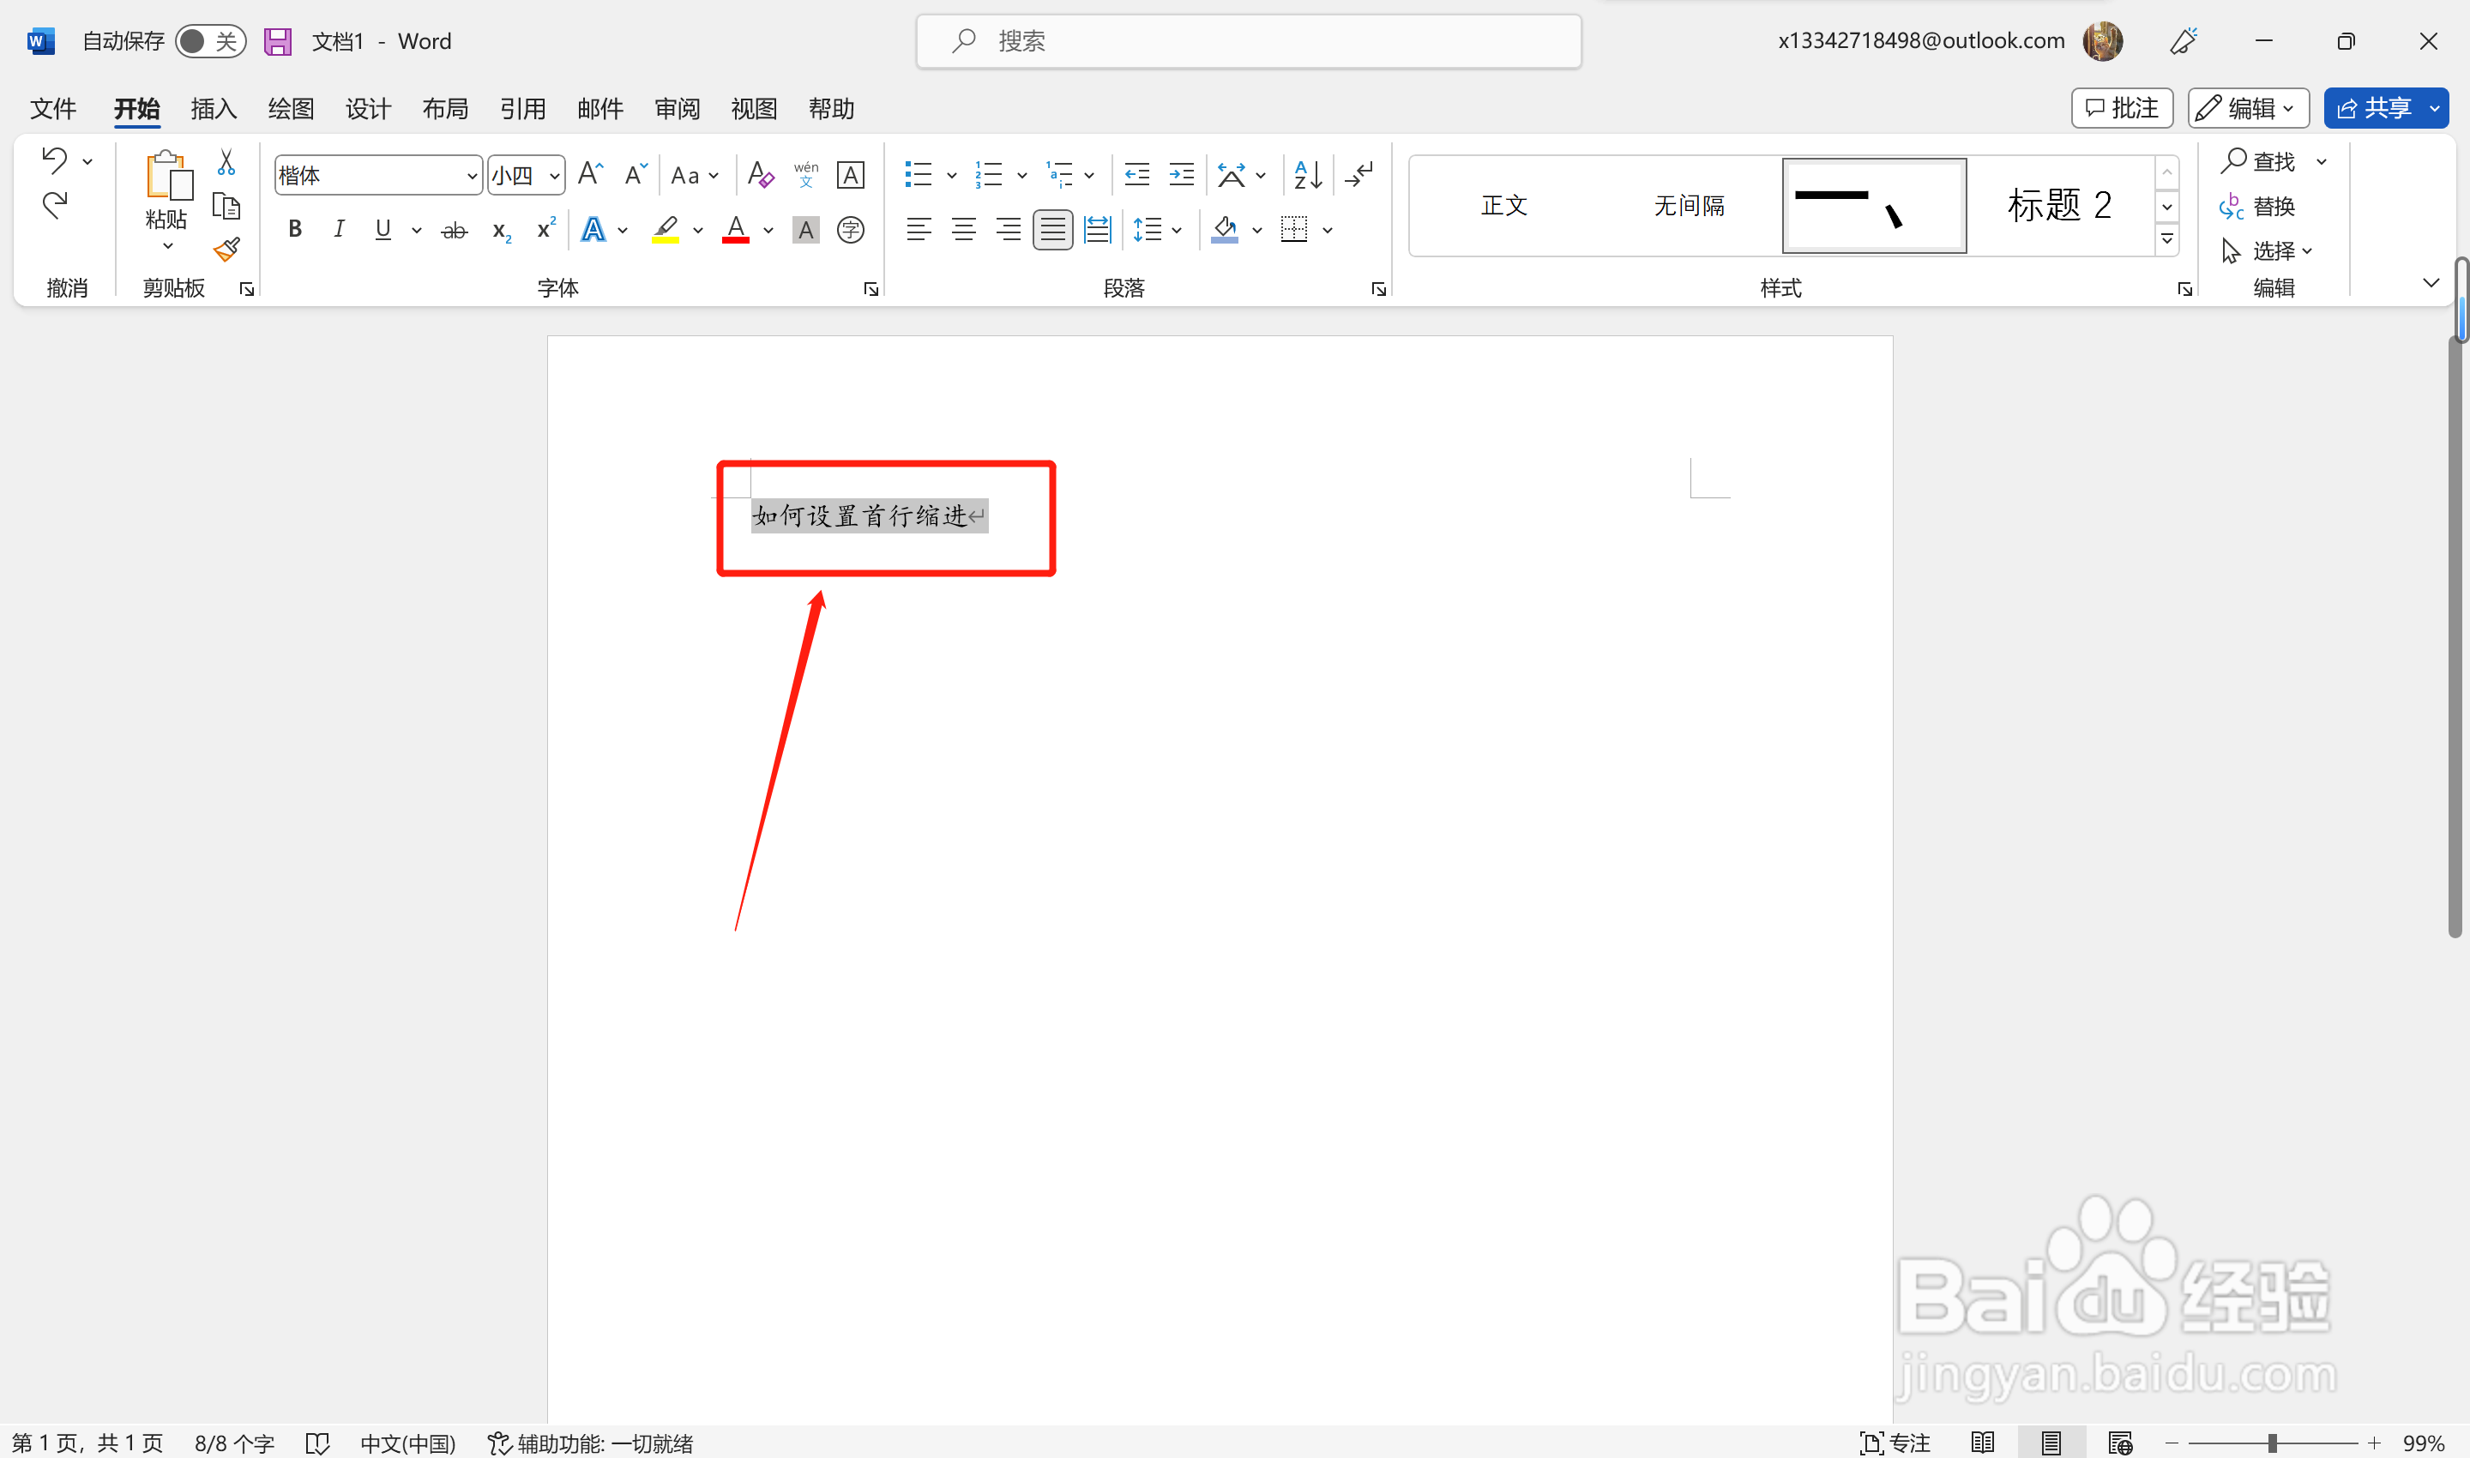
Task: Click the Paste clipboard icon
Action: 168,177
